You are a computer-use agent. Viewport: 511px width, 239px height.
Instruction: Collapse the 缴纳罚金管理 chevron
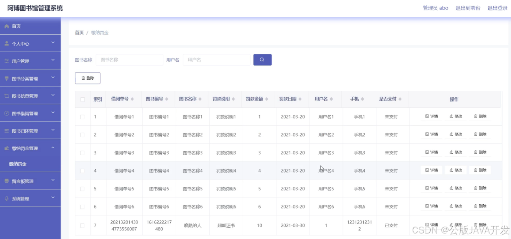click(x=53, y=148)
